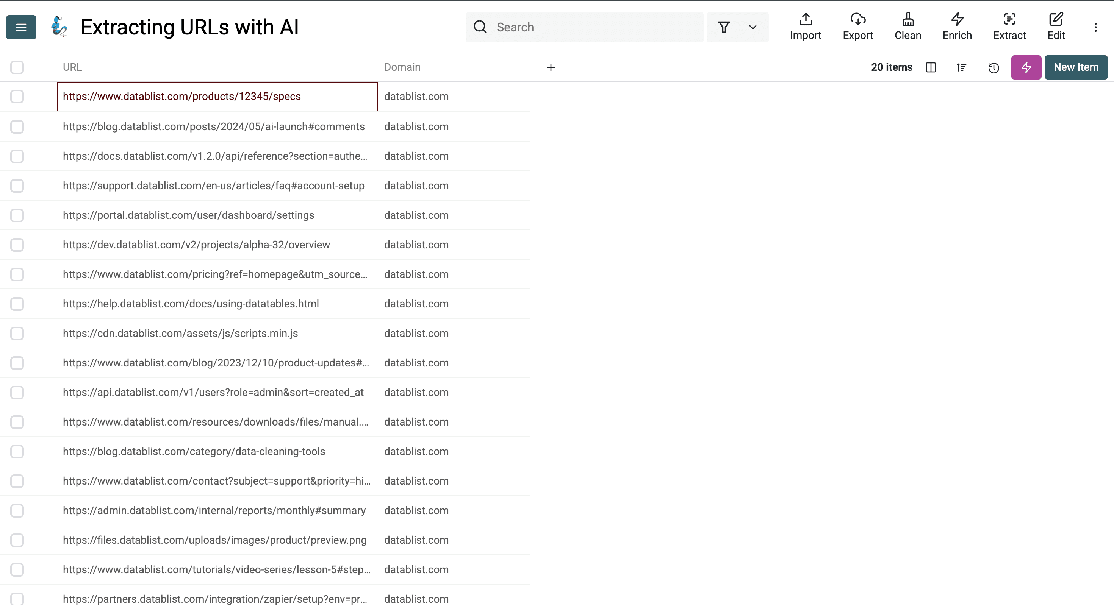The width and height of the screenshot is (1114, 605).
Task: Open the products/12345/specs URL link
Action: [x=181, y=97]
